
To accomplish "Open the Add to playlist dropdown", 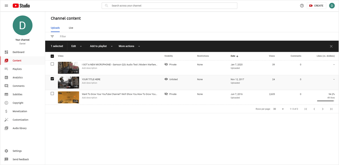I will click(101, 46).
